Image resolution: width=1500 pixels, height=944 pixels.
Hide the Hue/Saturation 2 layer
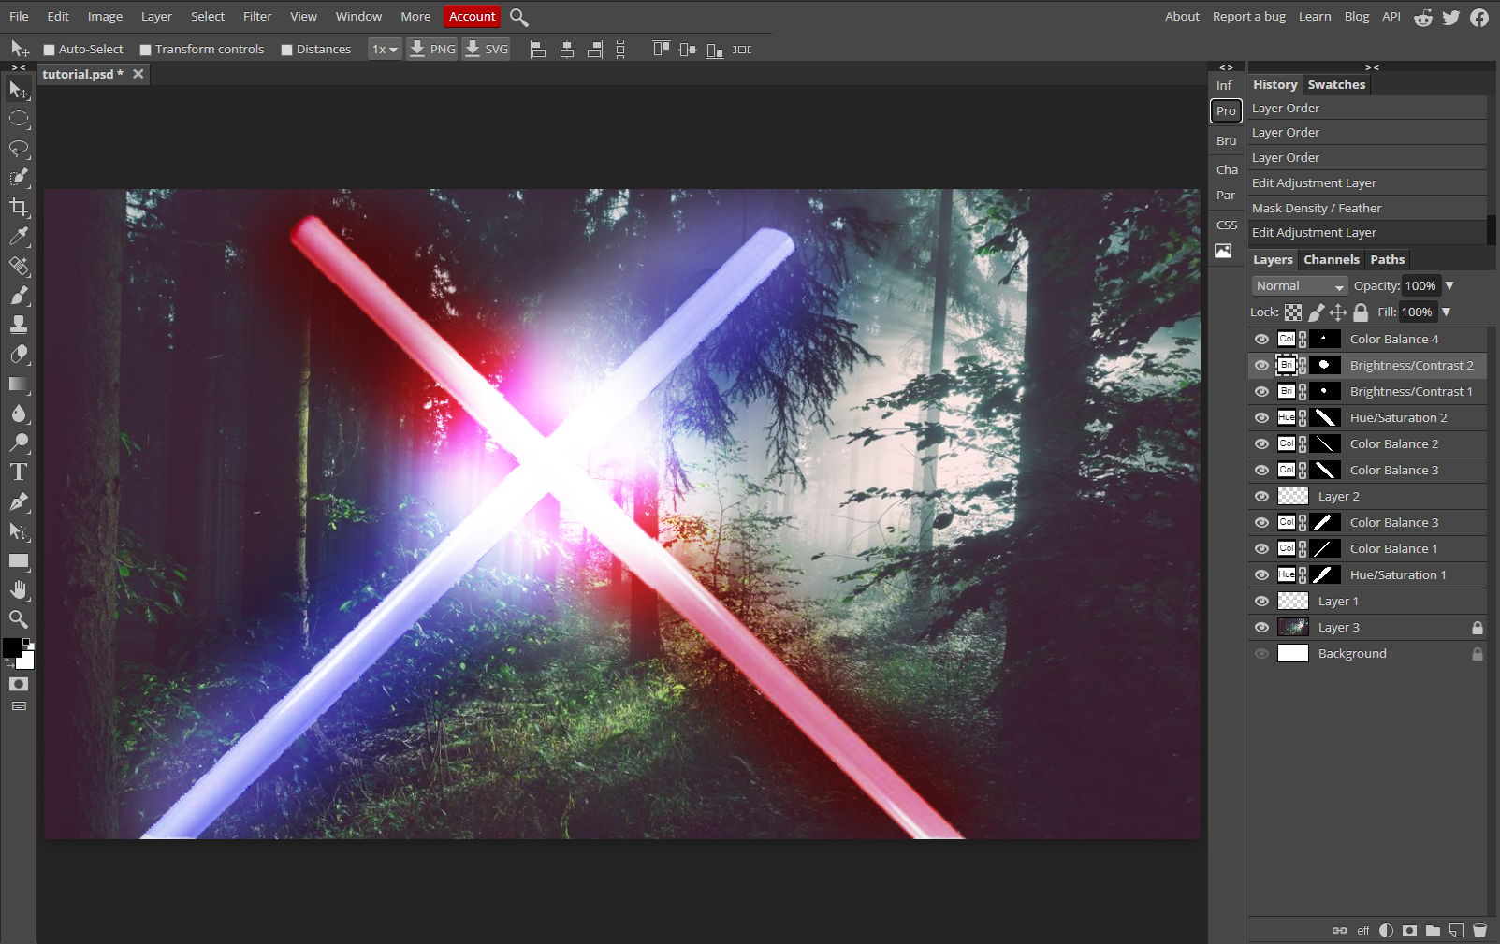tap(1261, 417)
